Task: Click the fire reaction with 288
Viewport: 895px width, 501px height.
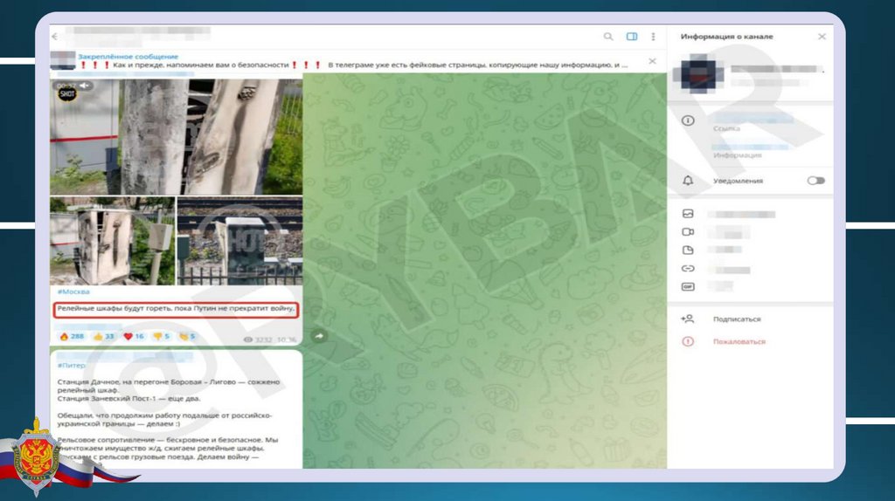Action: [72, 337]
